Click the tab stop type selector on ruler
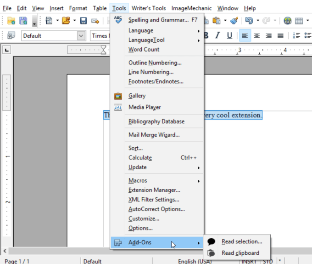 click(x=7, y=50)
